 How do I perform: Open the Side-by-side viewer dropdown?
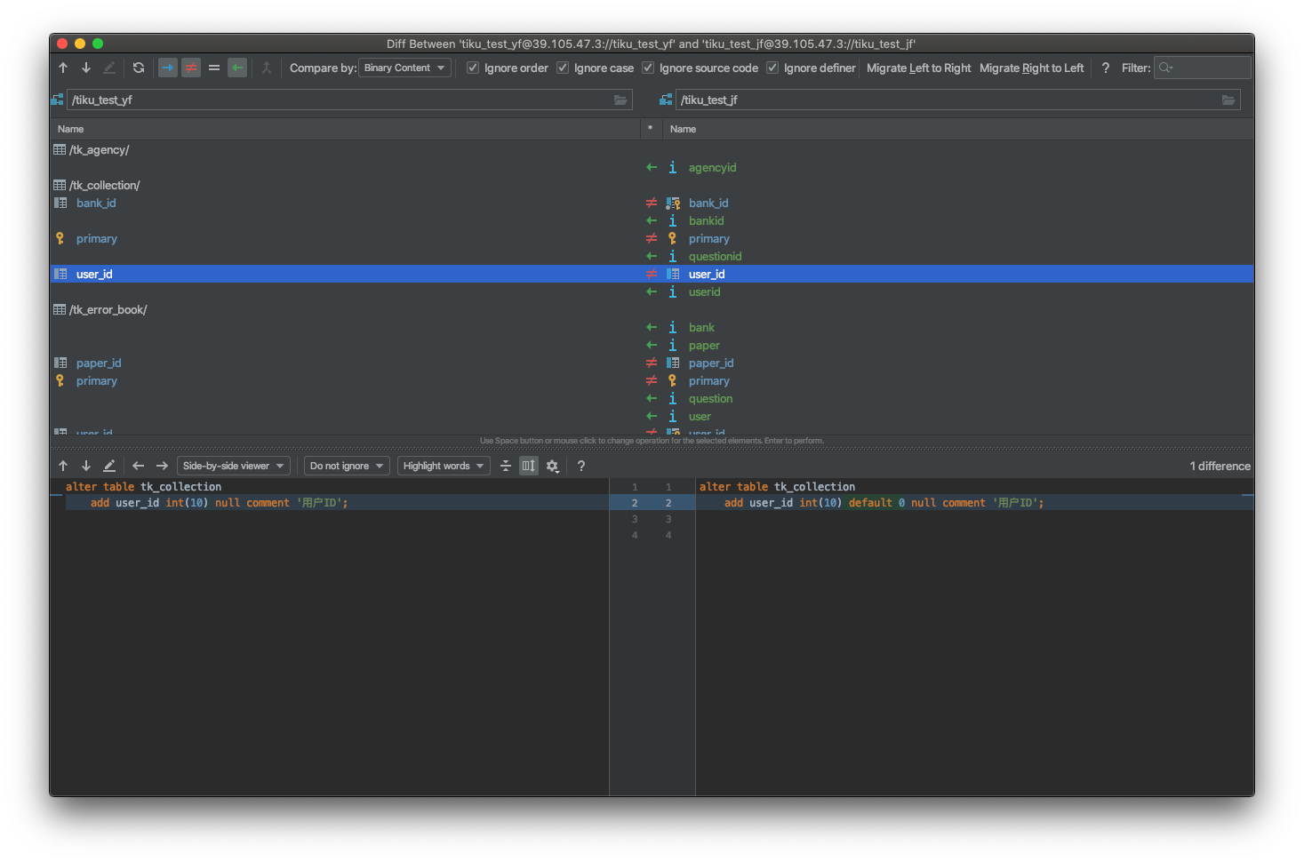(233, 466)
